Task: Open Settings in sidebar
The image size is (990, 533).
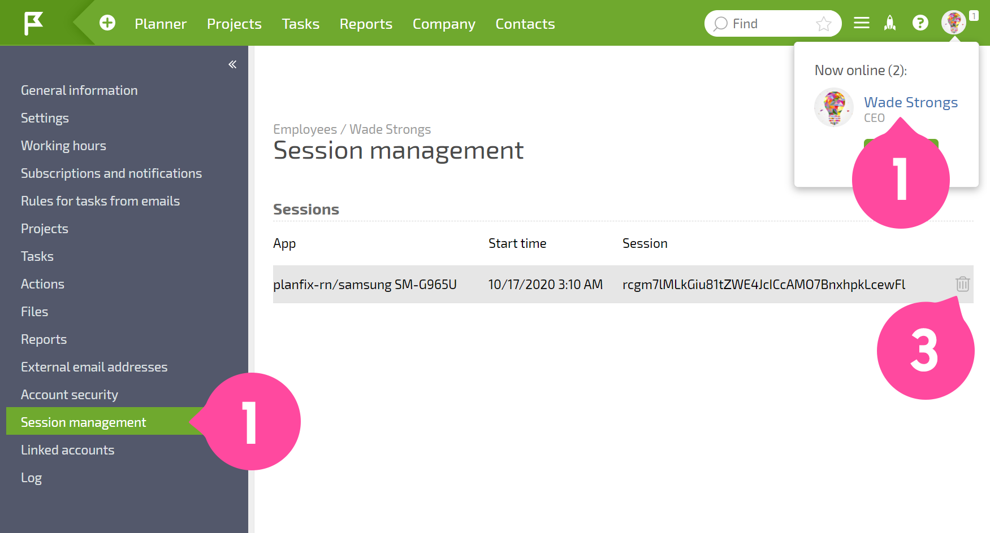Action: click(x=45, y=118)
